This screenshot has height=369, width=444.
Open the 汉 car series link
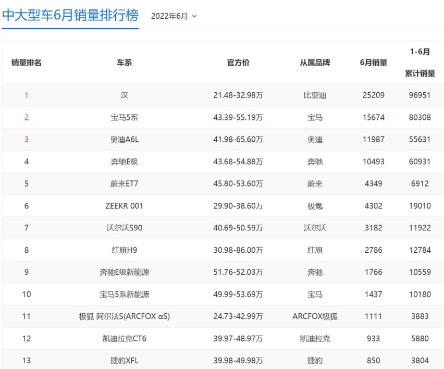[x=125, y=95]
